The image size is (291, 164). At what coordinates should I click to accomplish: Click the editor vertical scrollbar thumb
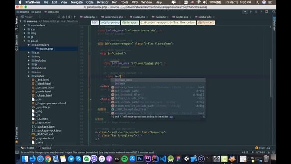click(271, 78)
